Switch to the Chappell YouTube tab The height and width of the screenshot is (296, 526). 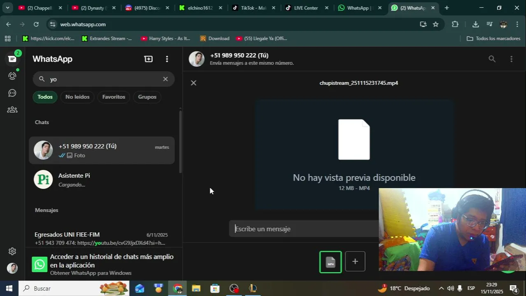pyautogui.click(x=40, y=8)
